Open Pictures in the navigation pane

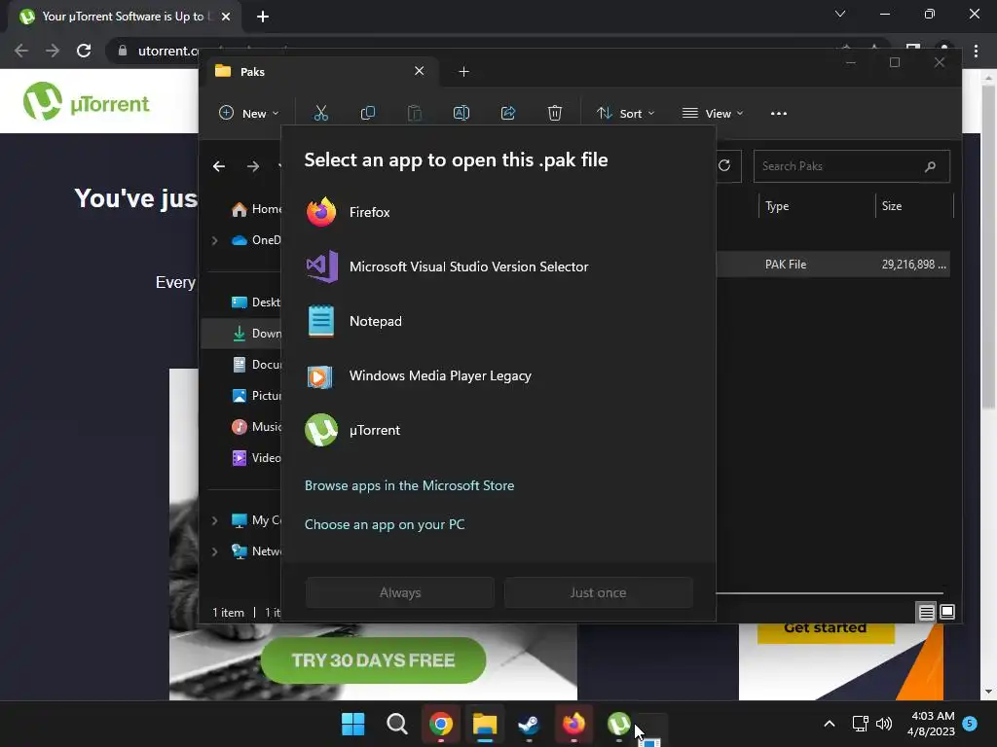click(256, 396)
